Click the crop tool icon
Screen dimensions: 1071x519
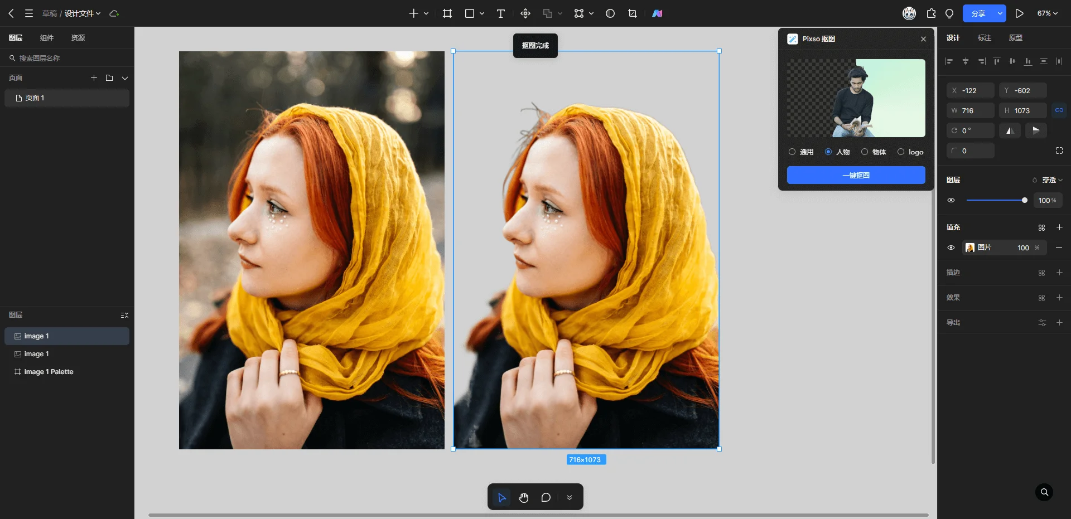point(633,13)
